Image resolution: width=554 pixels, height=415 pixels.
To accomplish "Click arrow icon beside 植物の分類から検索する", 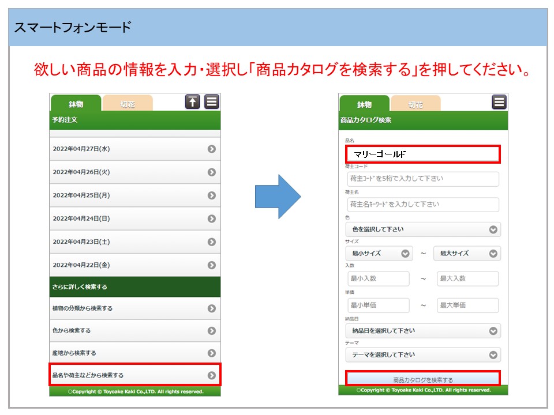I will pos(212,308).
